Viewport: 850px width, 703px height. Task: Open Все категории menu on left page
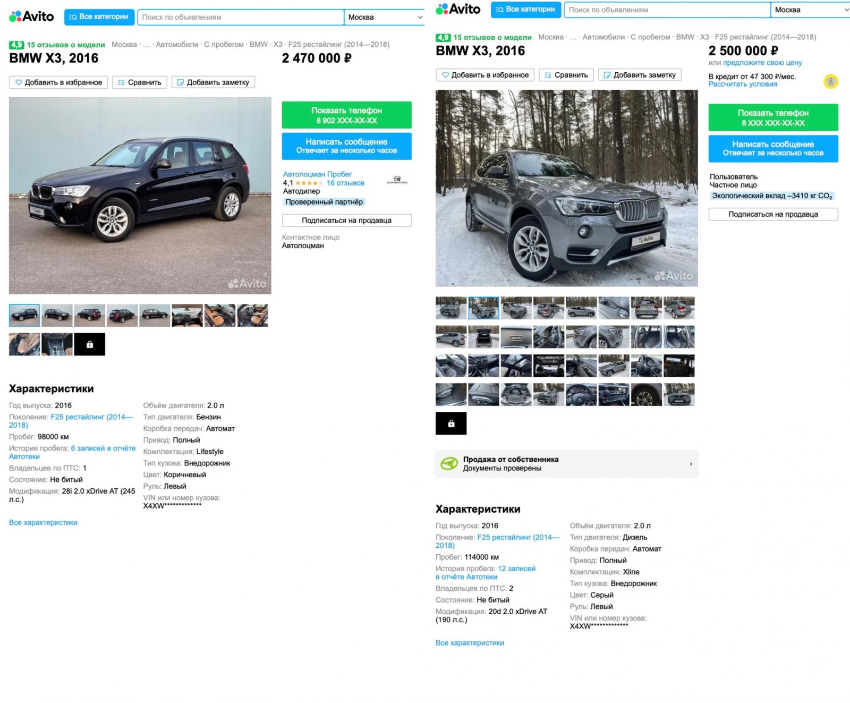[x=99, y=17]
